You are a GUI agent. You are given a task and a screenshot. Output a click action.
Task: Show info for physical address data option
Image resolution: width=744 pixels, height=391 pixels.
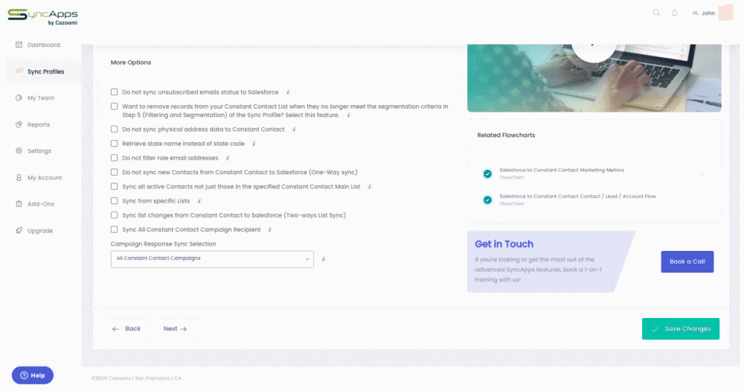click(294, 130)
